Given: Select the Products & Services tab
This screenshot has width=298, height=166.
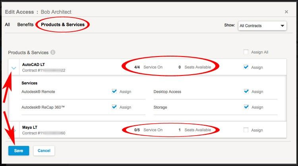Looking at the screenshot, I should pyautogui.click(x=63, y=25).
